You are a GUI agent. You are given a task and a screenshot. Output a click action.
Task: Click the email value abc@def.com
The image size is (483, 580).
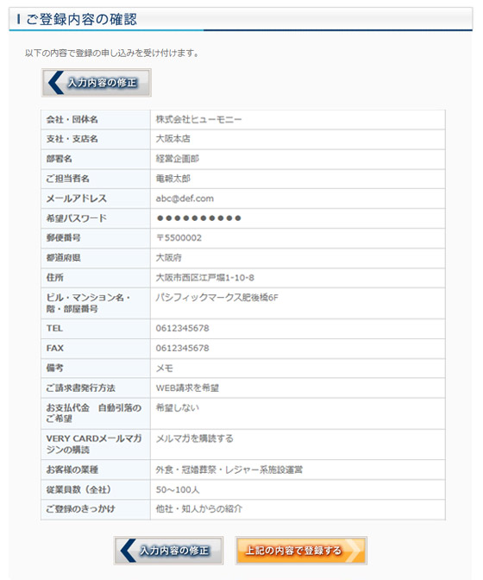point(185,199)
